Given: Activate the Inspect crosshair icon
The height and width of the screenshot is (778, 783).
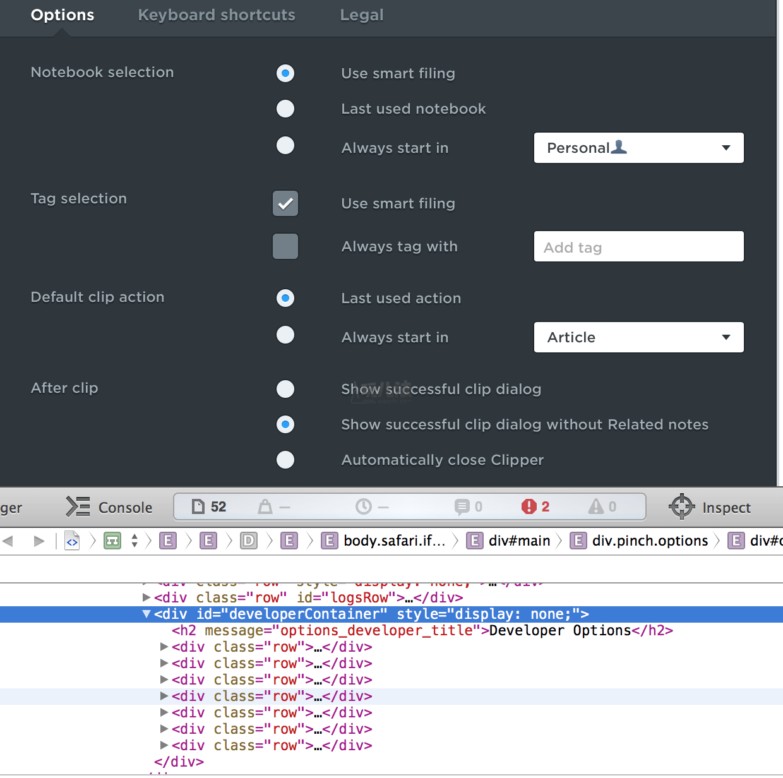Looking at the screenshot, I should coord(681,507).
